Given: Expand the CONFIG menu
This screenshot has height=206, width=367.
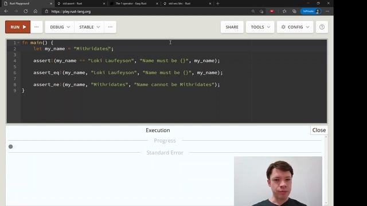Looking at the screenshot, I should pyautogui.click(x=295, y=27).
